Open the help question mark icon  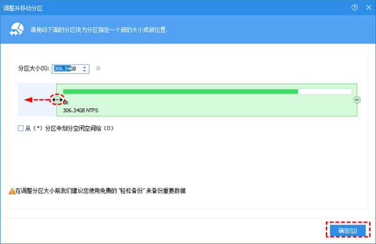pyautogui.click(x=355, y=8)
